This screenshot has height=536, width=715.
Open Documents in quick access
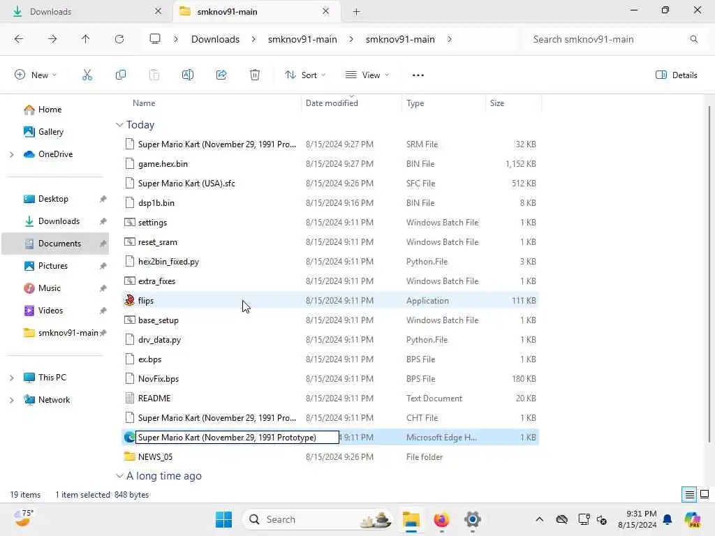tap(54, 244)
